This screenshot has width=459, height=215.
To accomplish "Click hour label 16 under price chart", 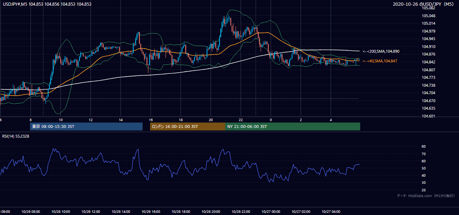I will [x=151, y=120].
